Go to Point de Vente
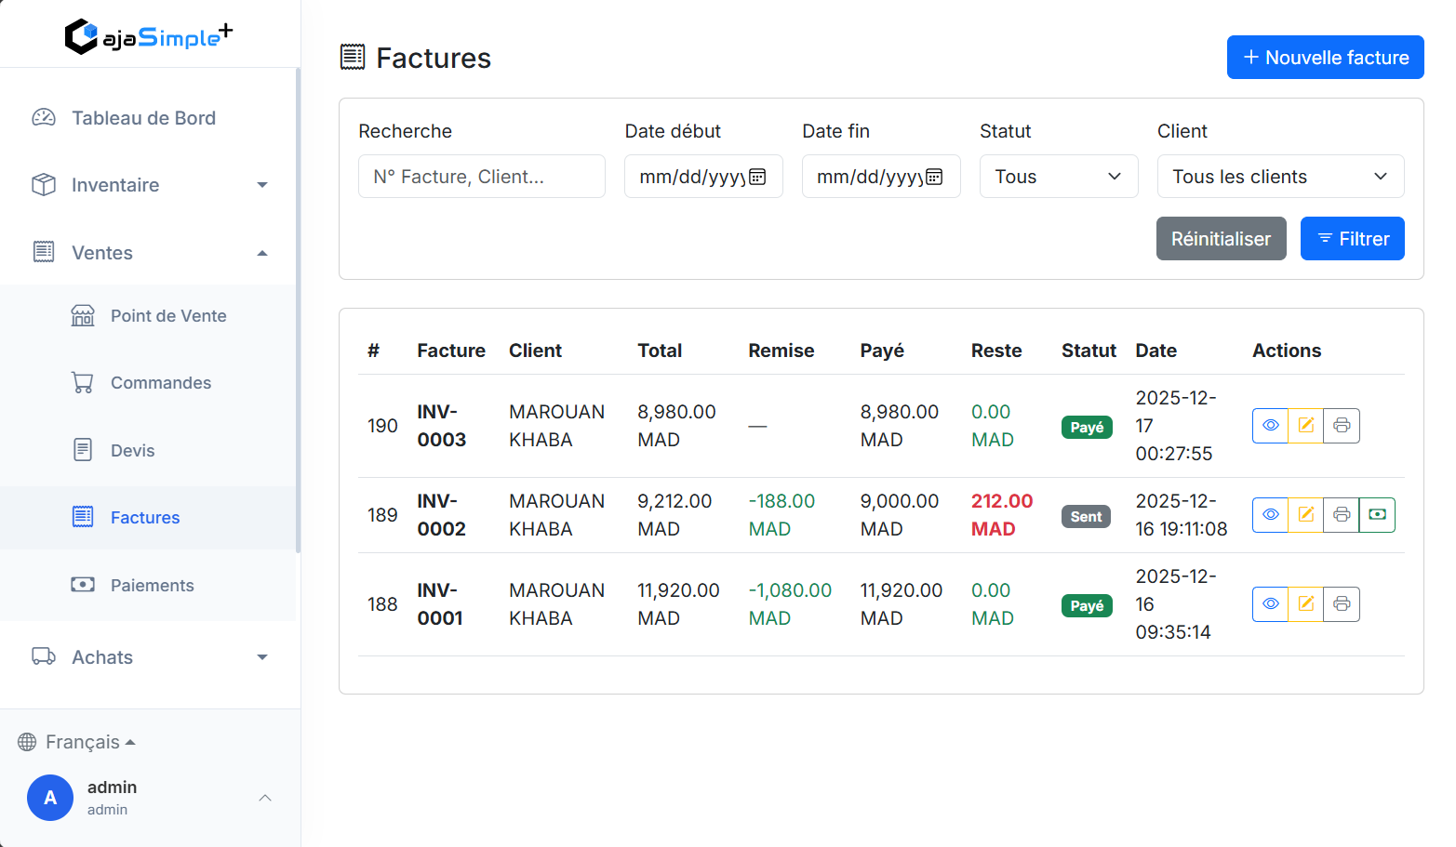The height and width of the screenshot is (847, 1456). tap(167, 316)
